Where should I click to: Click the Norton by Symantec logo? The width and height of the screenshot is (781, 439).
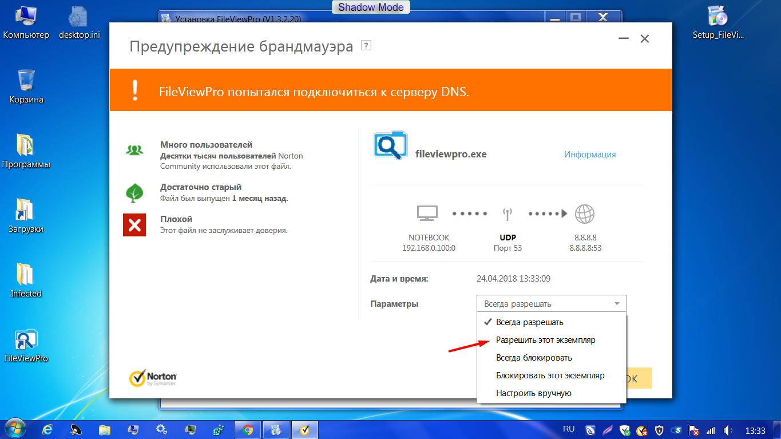(153, 378)
